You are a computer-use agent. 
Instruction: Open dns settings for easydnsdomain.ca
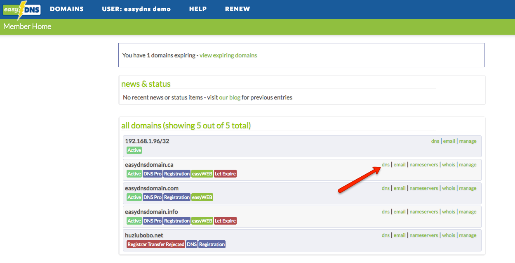[386, 165]
